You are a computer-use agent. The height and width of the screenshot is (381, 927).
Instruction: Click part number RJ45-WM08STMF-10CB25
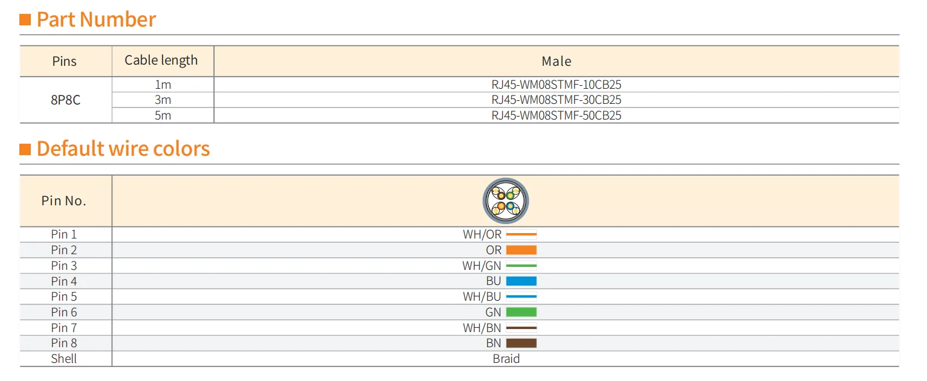[556, 85]
